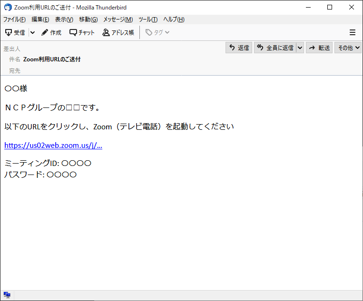Image resolution: width=363 pixels, height=301 pixels.
Task: Open the Chat (チャット) toolbar button
Action: pos(82,33)
